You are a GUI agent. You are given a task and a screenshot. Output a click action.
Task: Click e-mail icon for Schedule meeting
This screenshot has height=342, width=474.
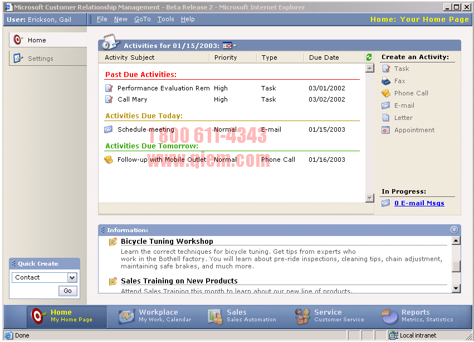(108, 129)
